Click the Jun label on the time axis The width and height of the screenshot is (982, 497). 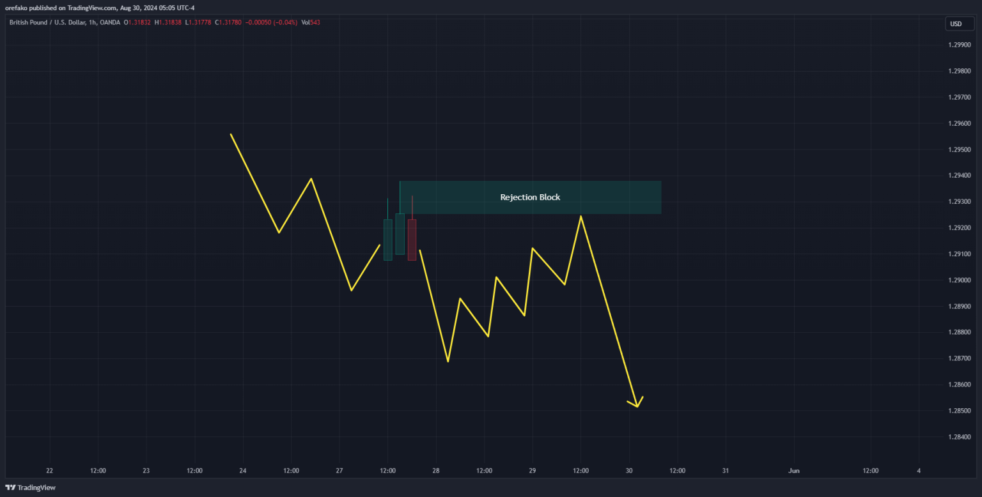794,470
